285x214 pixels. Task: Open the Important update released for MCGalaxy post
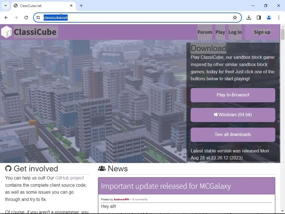click(x=166, y=186)
